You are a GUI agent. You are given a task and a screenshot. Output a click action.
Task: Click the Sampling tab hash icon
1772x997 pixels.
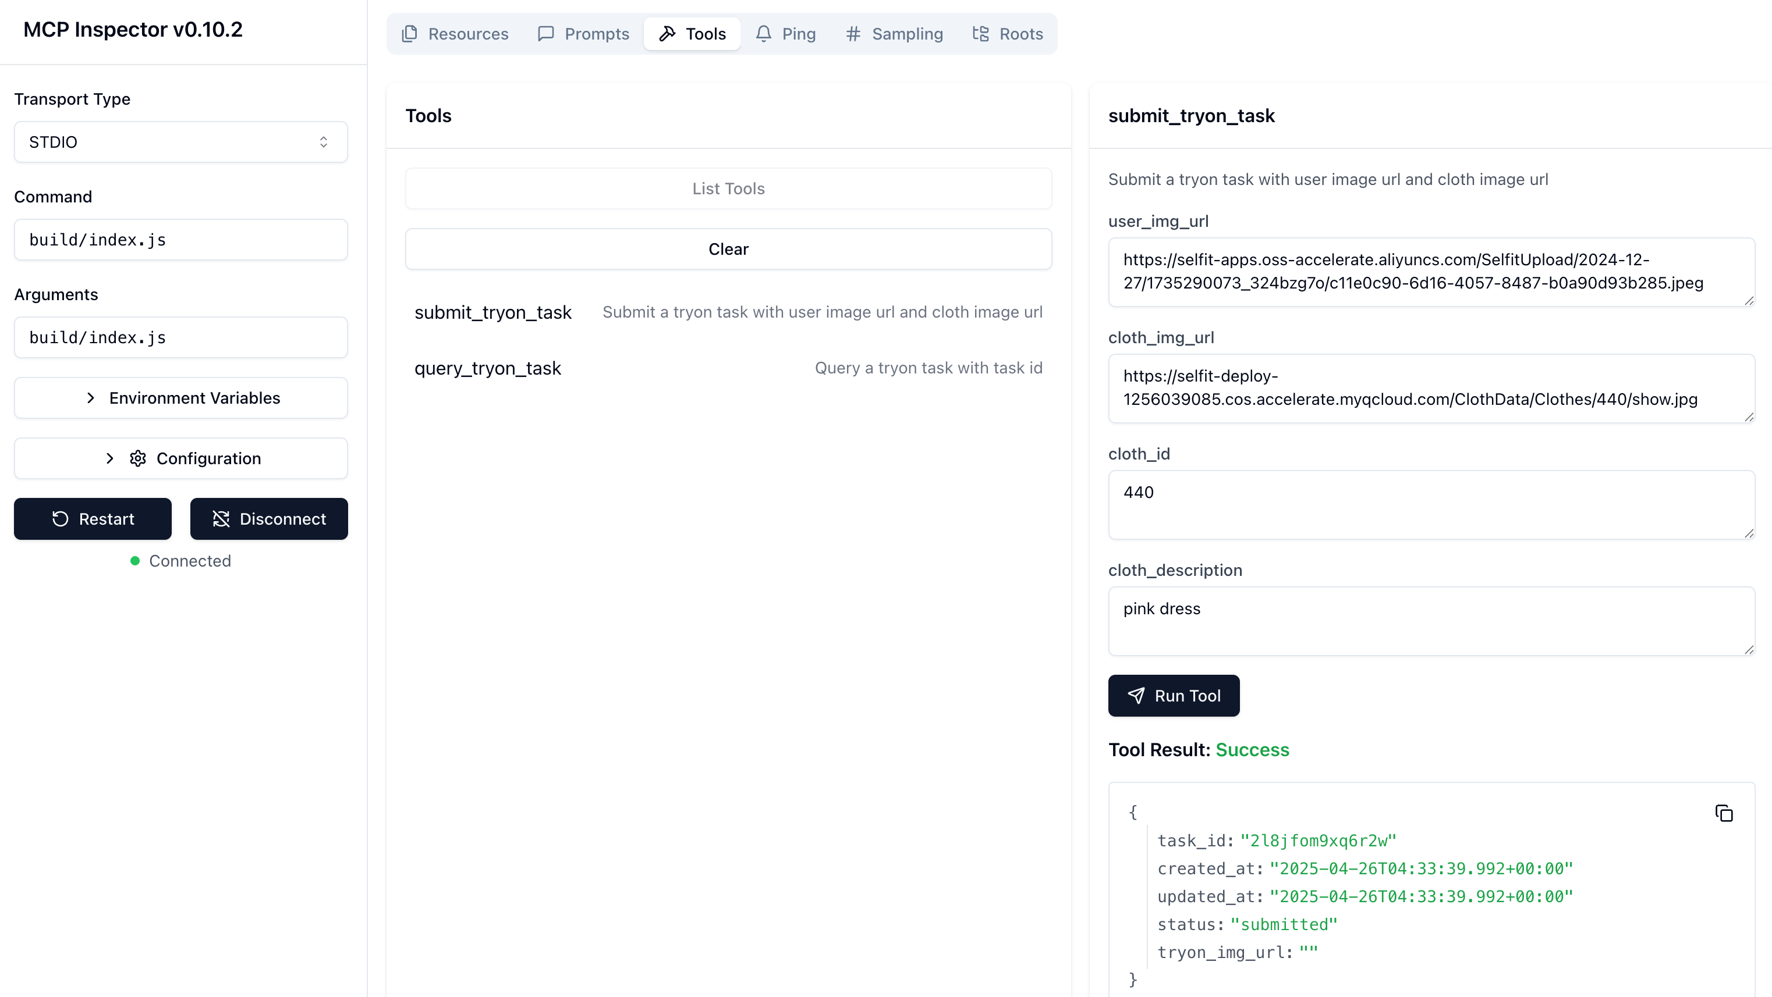853,34
